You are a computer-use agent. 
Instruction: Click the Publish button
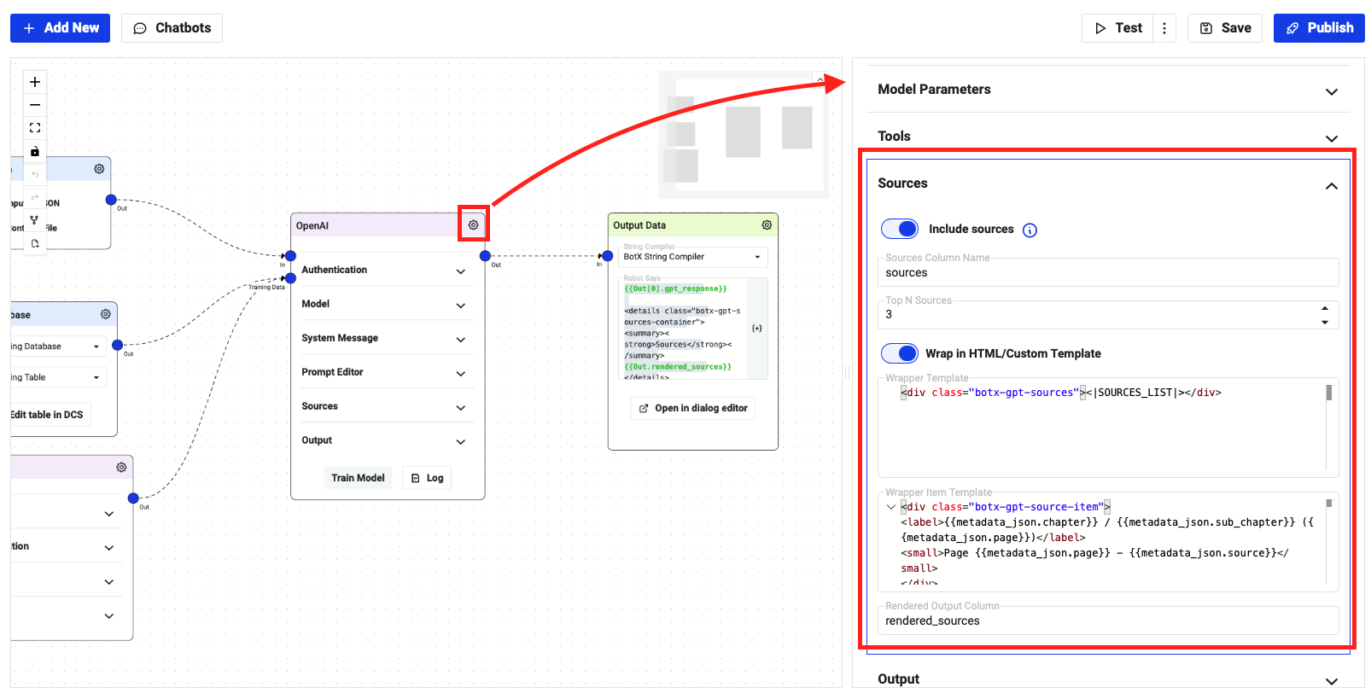(1318, 28)
